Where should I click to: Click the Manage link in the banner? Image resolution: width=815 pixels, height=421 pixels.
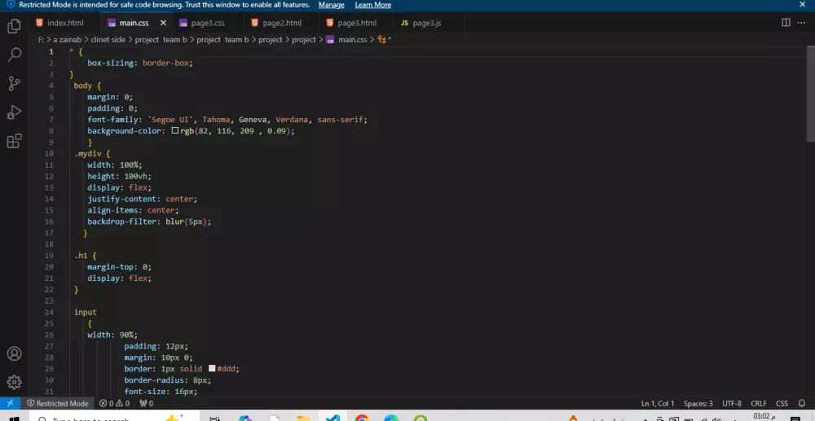332,5
